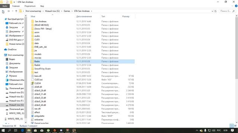This screenshot has width=238, height=133.
Task: Jump to Этот компьютер in breadcrumb path
Action: tap(33, 11)
